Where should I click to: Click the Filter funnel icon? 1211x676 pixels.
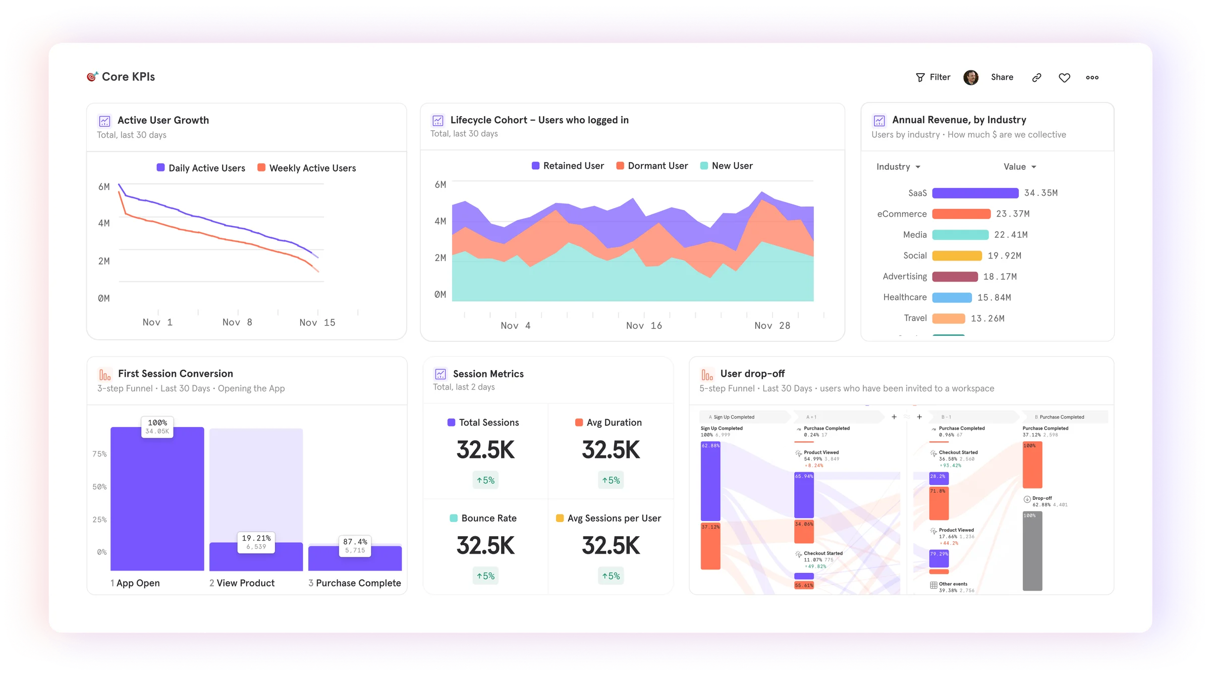[920, 77]
